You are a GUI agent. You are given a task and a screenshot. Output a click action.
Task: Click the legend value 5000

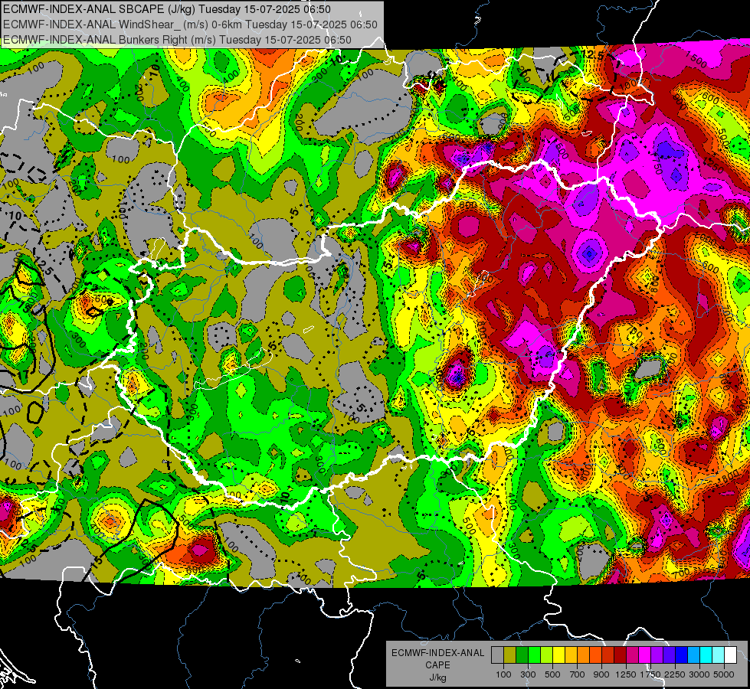[x=724, y=674]
